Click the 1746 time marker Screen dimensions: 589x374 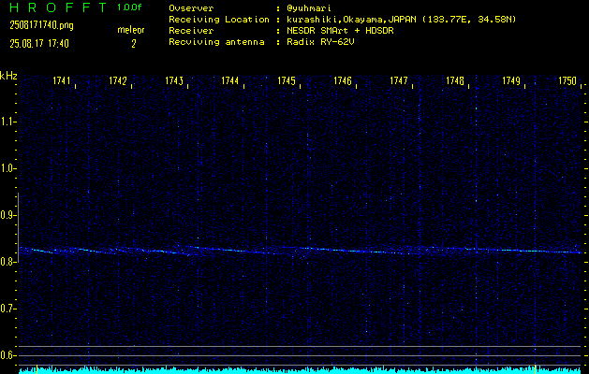[x=343, y=80]
